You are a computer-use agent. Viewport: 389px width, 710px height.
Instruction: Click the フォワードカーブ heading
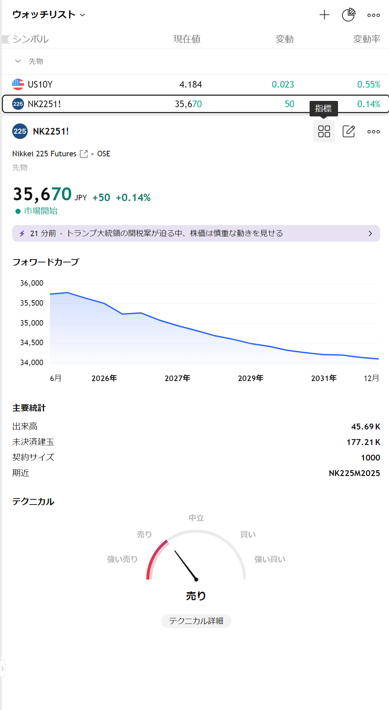(x=46, y=262)
